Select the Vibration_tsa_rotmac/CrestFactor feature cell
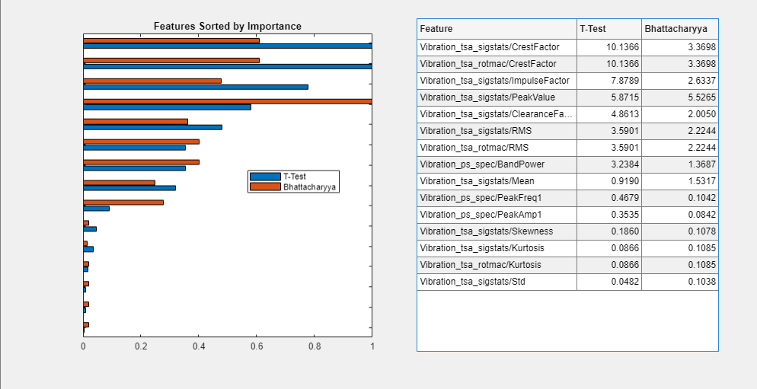The width and height of the screenshot is (757, 389). point(496,64)
